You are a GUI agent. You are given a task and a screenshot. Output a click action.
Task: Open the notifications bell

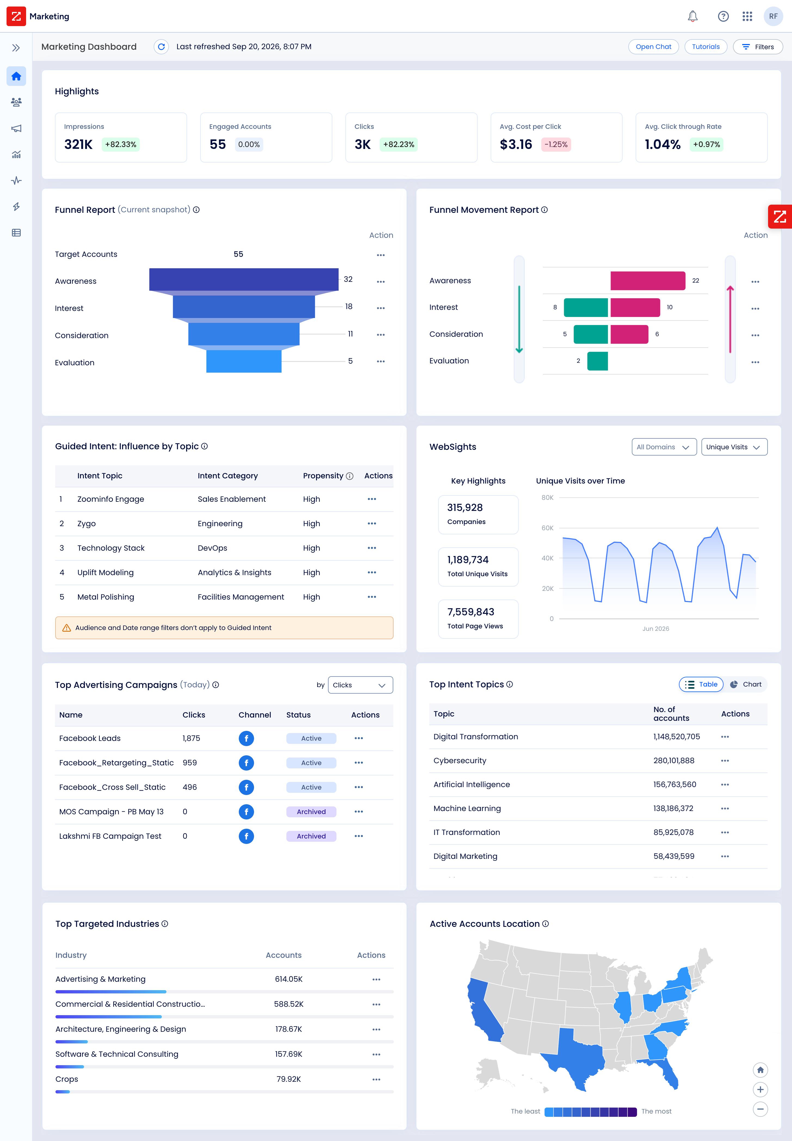pos(693,16)
